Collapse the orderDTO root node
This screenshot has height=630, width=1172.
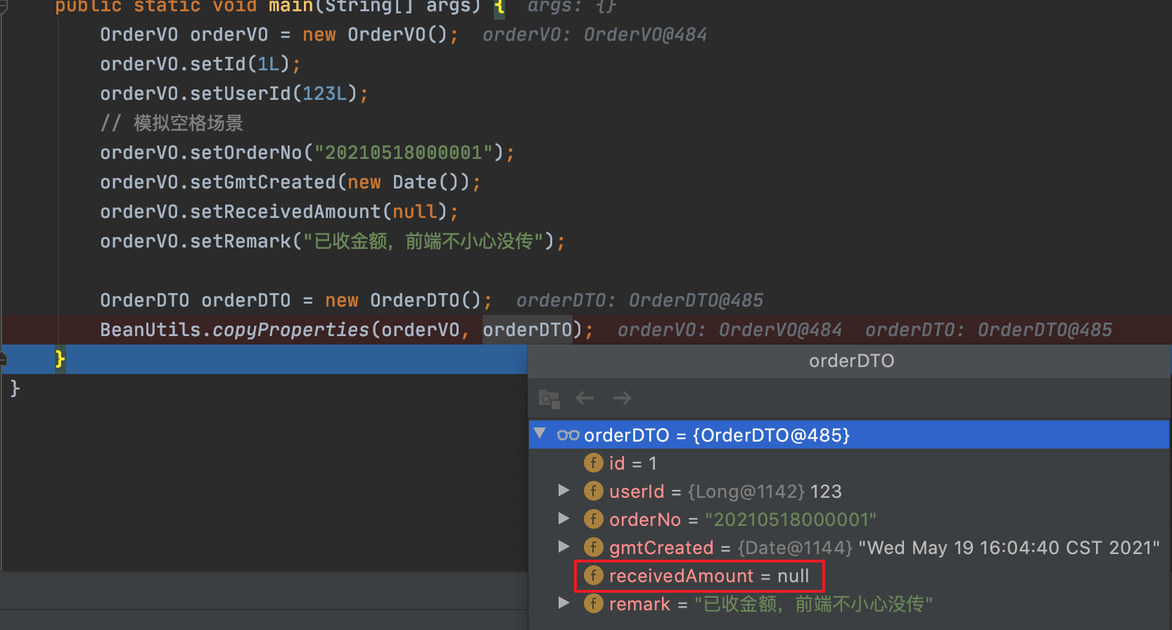coord(540,434)
